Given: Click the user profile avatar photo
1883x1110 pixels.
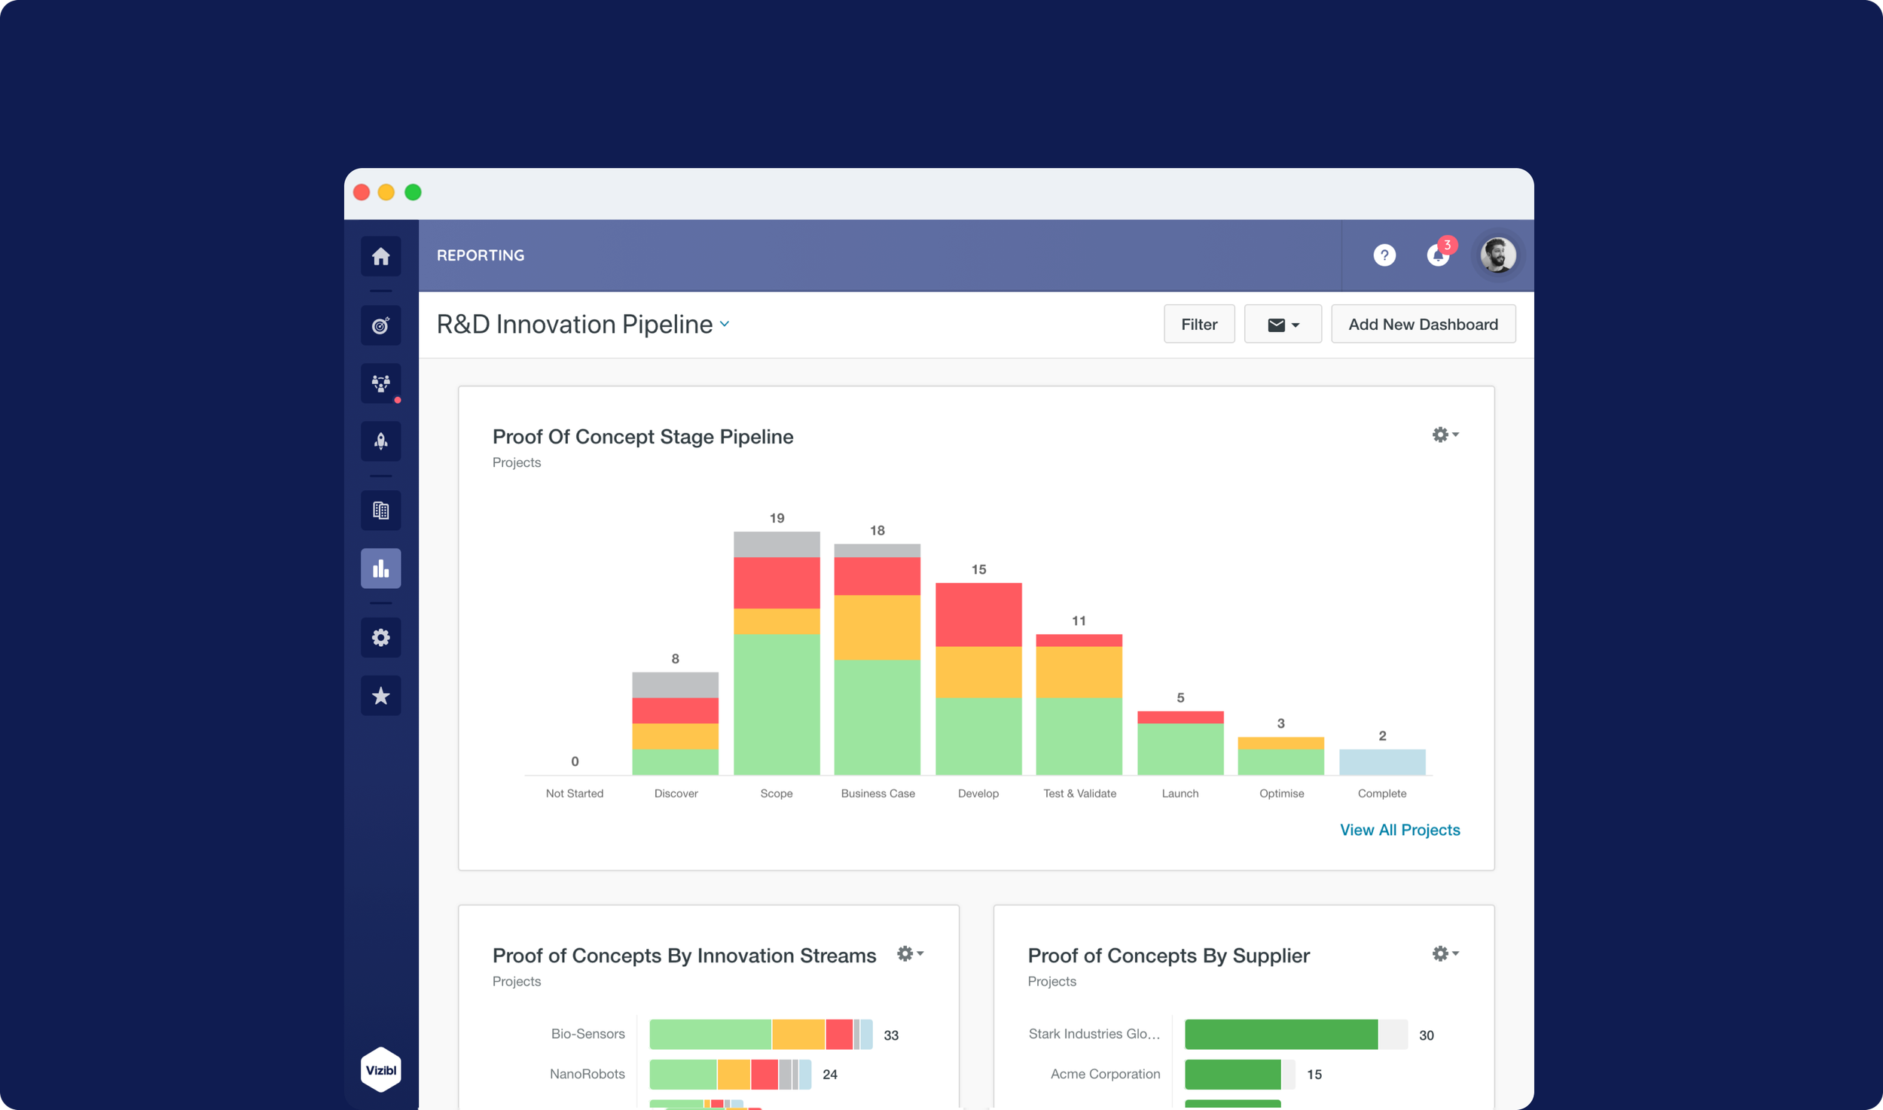Looking at the screenshot, I should [1497, 255].
